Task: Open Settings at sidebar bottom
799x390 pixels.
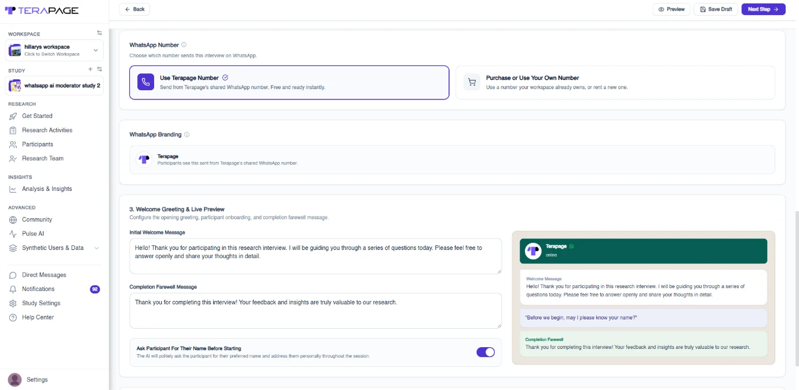Action: tap(37, 380)
